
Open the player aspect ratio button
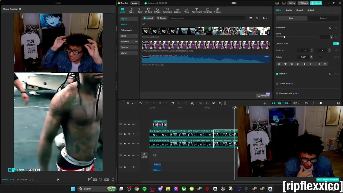(x=106, y=180)
